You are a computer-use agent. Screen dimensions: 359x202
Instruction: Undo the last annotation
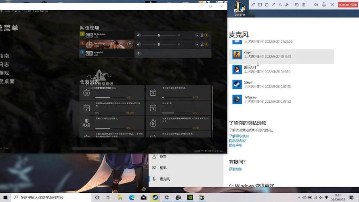[297, 4]
